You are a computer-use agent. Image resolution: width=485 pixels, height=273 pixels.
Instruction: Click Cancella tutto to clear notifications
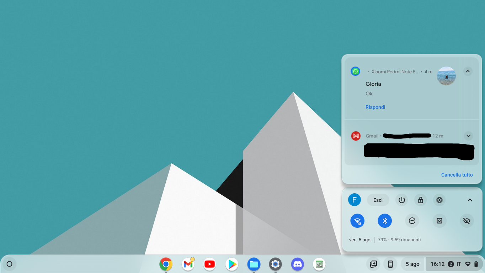point(457,175)
